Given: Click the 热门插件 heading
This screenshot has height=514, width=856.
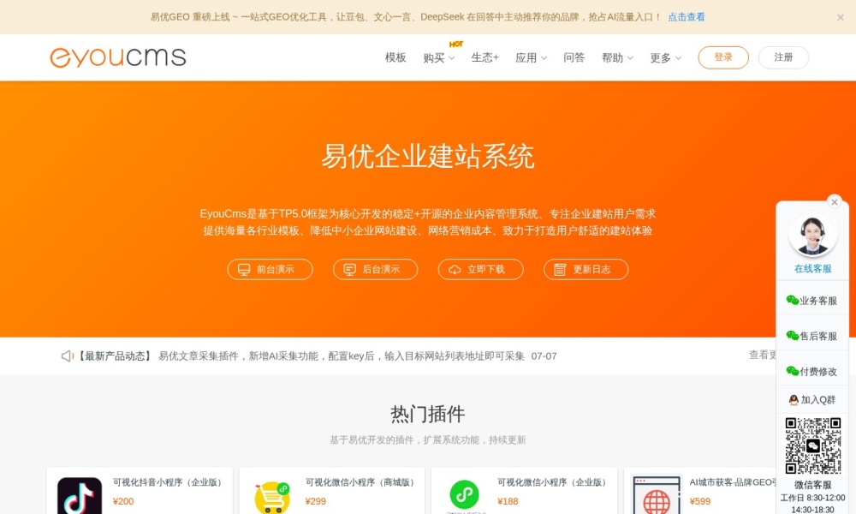Looking at the screenshot, I should pyautogui.click(x=428, y=414).
